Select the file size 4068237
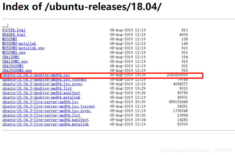The width and height of the screenshot is (235, 155). [180, 84]
